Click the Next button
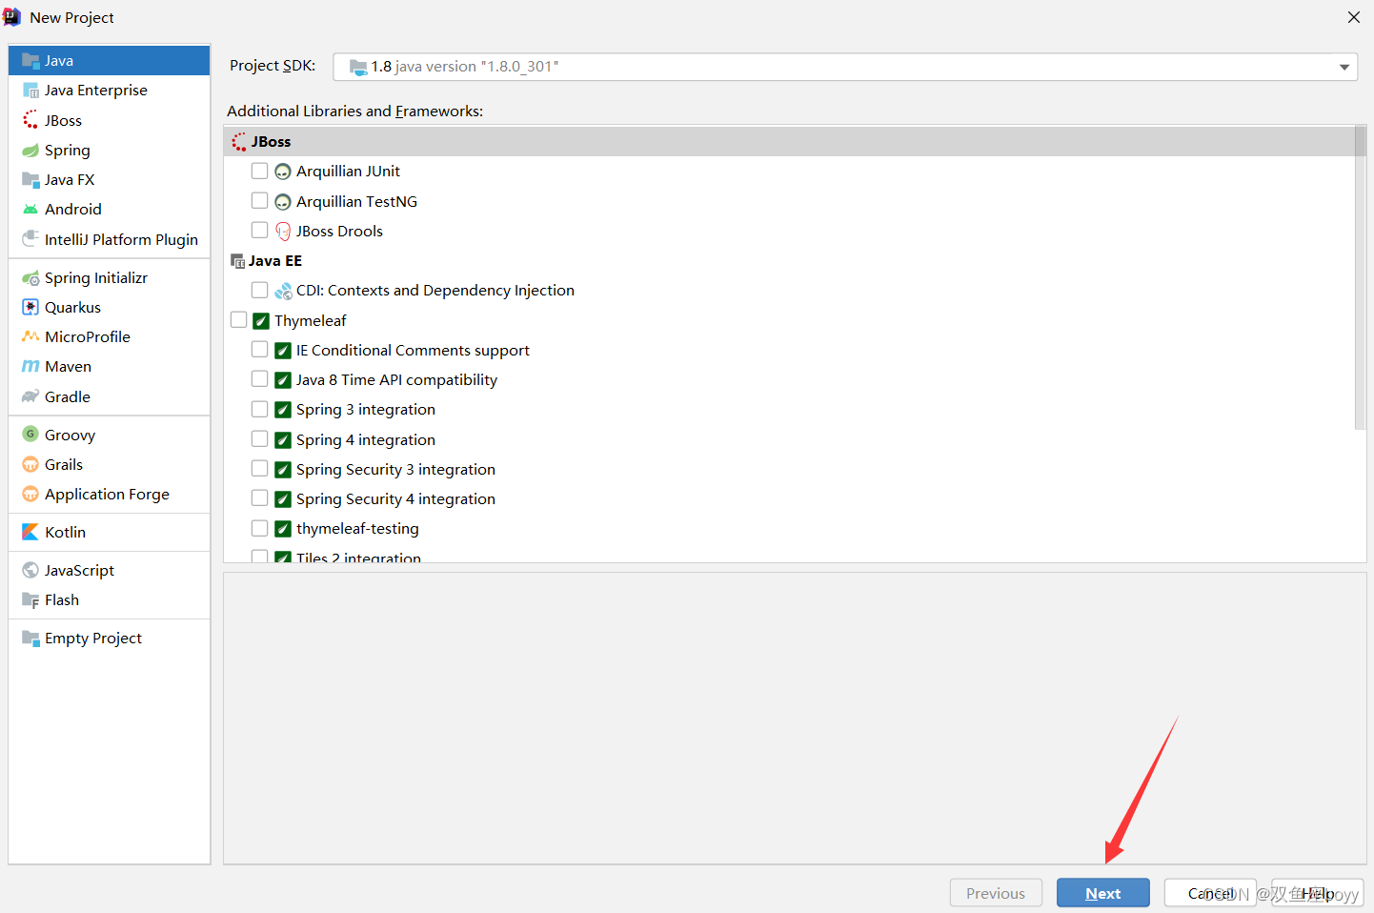The height and width of the screenshot is (913, 1374). coord(1102,893)
